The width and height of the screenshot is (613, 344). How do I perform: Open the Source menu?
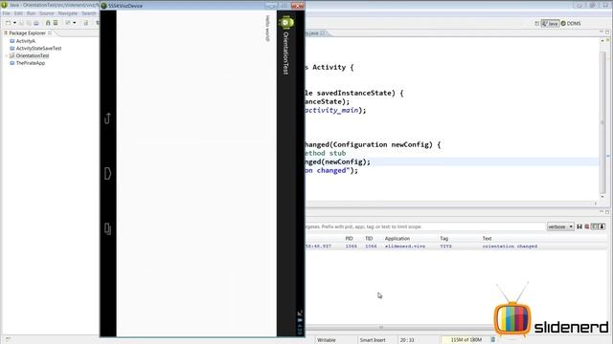click(47, 13)
